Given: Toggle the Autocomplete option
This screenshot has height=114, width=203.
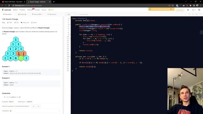Looking at the screenshot, I should coord(83,14).
